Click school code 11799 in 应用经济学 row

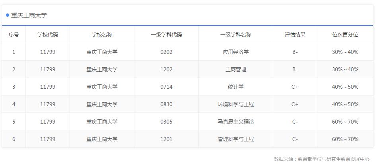(48, 52)
